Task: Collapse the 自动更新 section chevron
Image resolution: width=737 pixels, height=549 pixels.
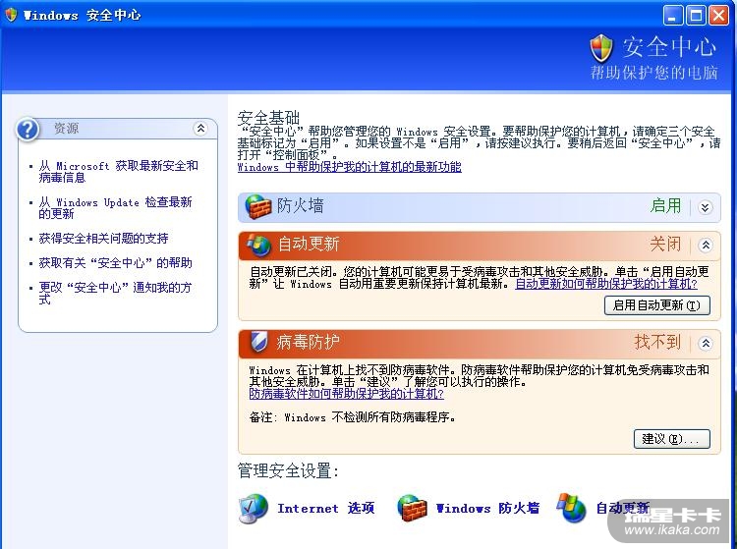Action: point(706,245)
